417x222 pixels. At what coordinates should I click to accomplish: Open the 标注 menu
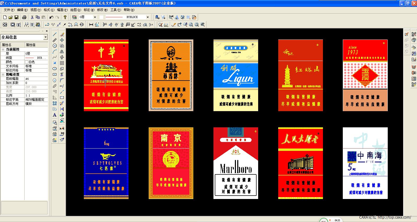pos(89,10)
